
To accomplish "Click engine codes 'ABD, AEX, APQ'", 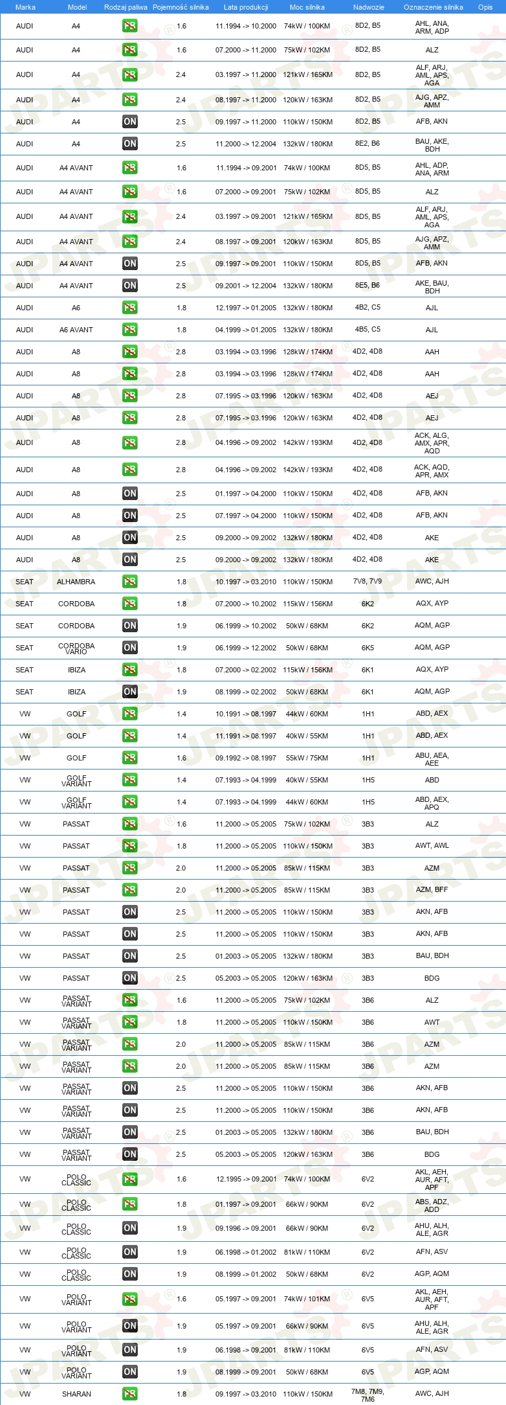I will pos(432,803).
